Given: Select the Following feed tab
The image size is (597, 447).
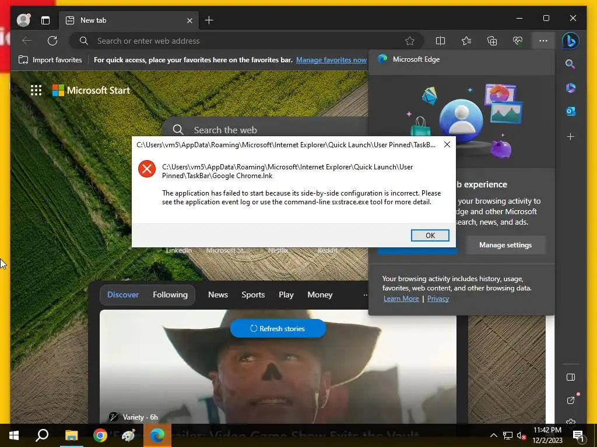Looking at the screenshot, I should click(170, 295).
